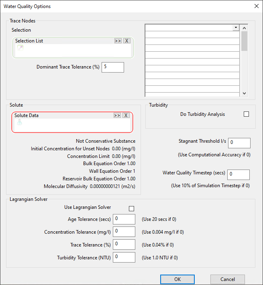Screen dimensions: 263x285
Task: Click 'Reservoir Bulk Equation Order 1.00' text
Action: (x=99, y=179)
